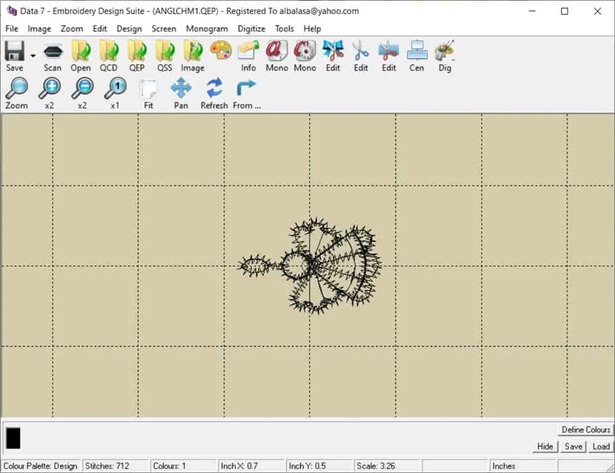This screenshot has height=473, width=615.
Task: Click the Scan toolbar icon
Action: pyautogui.click(x=52, y=51)
